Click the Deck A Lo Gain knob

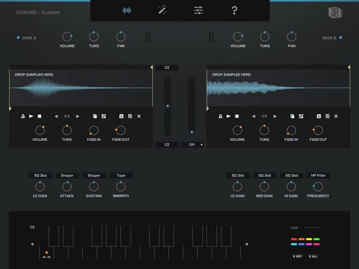point(40,187)
